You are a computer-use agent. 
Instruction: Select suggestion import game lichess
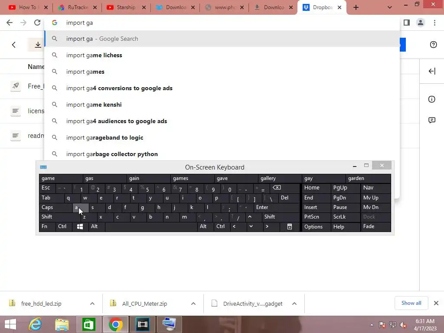click(x=222, y=55)
